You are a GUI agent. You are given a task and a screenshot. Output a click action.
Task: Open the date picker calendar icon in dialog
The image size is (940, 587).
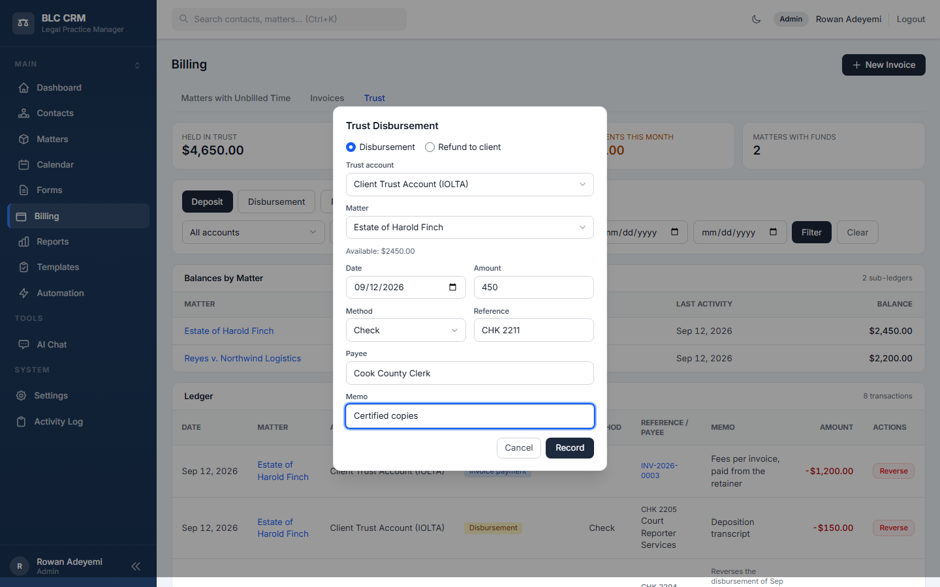click(452, 287)
